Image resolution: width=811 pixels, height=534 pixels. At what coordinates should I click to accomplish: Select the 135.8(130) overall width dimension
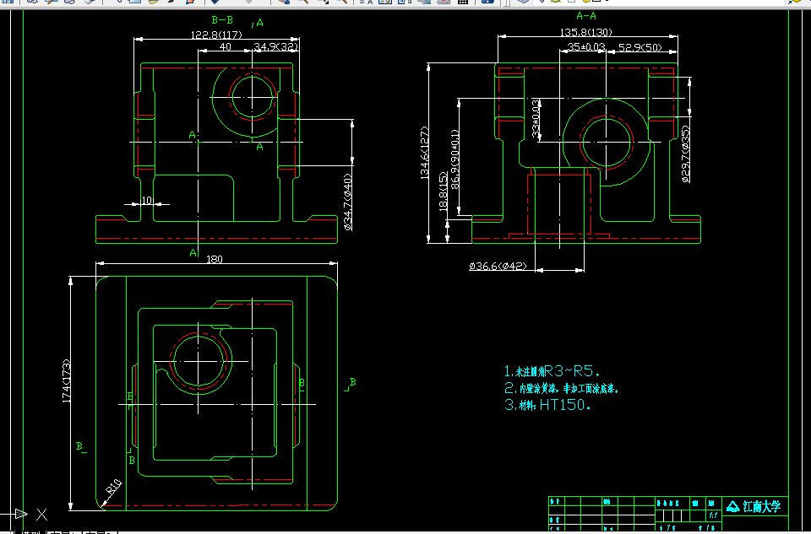[586, 32]
